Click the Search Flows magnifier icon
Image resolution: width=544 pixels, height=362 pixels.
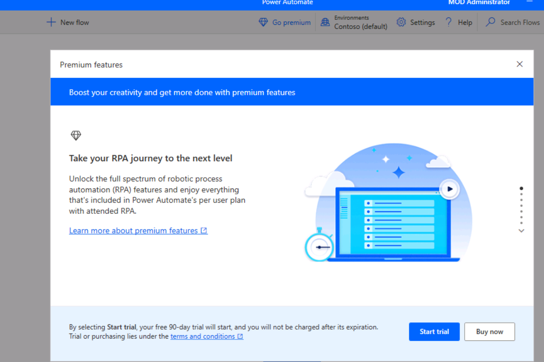pyautogui.click(x=489, y=22)
